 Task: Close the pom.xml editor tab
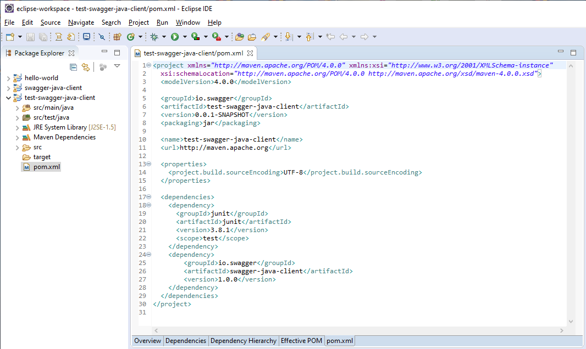pos(250,54)
